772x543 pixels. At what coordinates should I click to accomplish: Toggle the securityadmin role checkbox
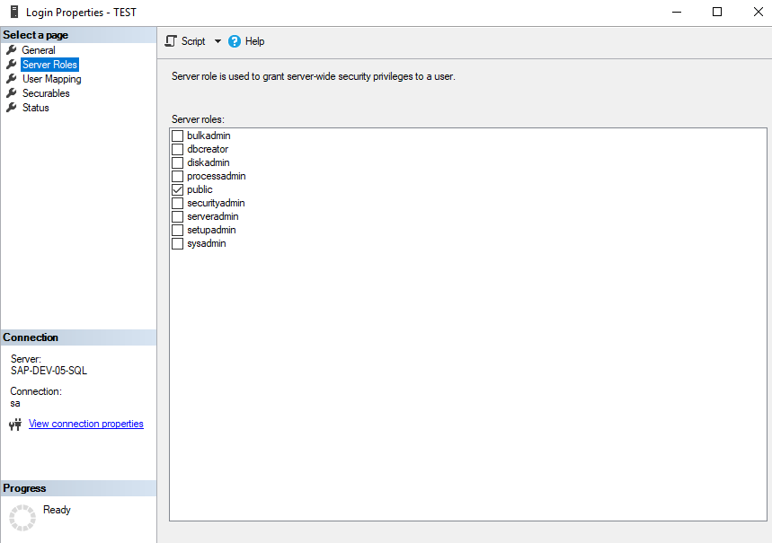tap(177, 204)
